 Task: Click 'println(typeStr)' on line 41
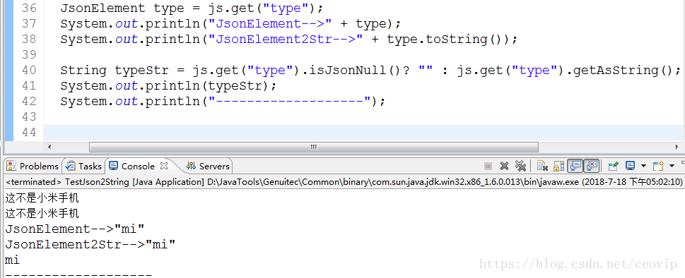click(x=207, y=86)
